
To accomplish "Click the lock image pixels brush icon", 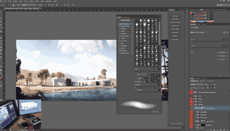I will tap(197, 88).
